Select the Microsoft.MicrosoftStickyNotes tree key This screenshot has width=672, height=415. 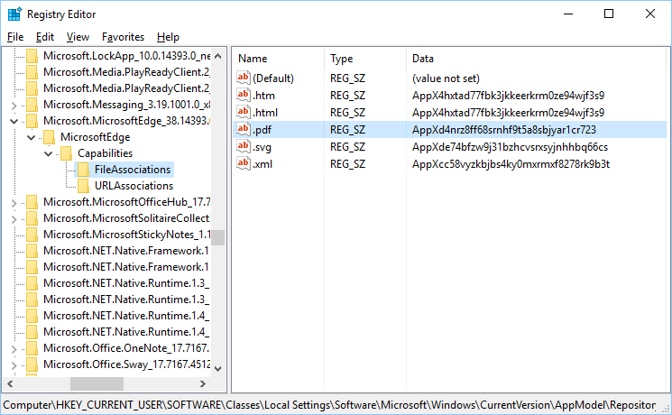click(125, 235)
